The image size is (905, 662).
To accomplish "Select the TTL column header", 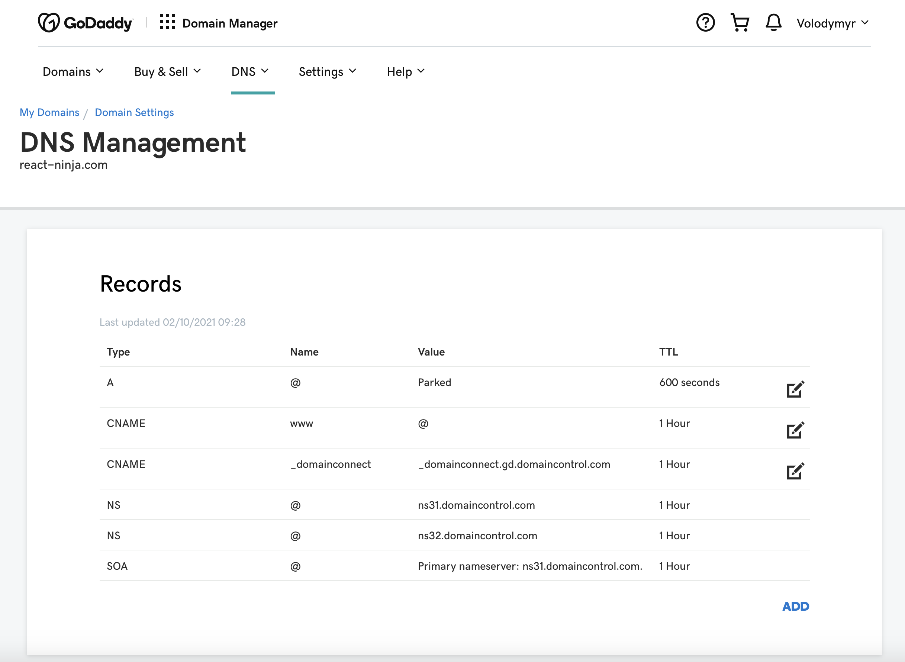I will [668, 352].
